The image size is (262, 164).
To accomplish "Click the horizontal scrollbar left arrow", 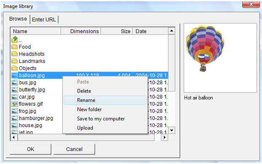I will (x=14, y=138).
